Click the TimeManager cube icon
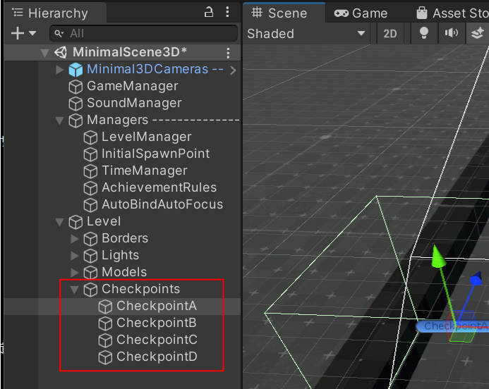Screen dimensions: 489x389 click(x=90, y=171)
